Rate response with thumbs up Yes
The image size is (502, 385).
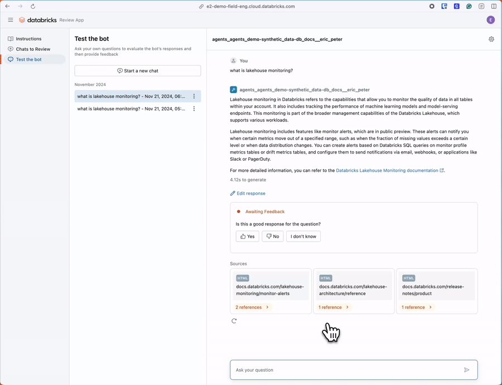coord(248,237)
